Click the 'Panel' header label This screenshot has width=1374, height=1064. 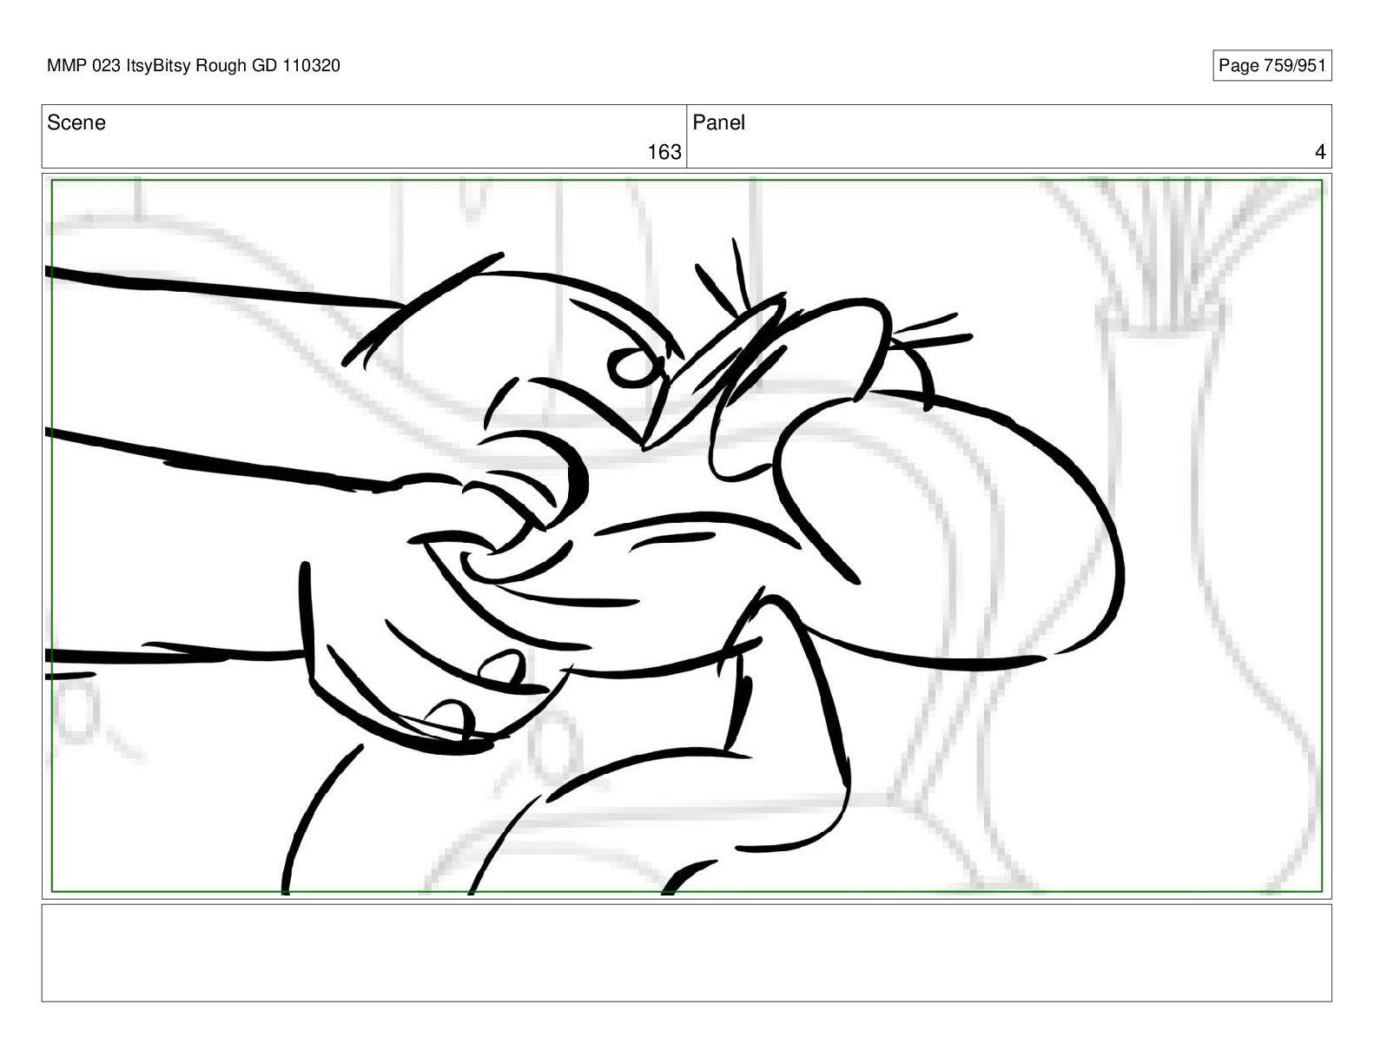(x=718, y=122)
